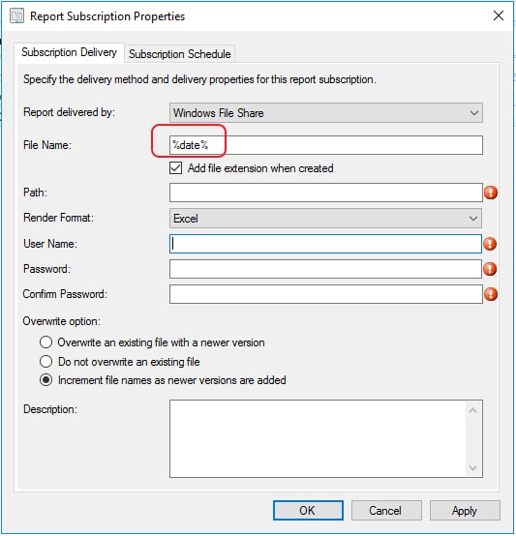
Task: Click the Report delivered by label
Action: click(69, 112)
